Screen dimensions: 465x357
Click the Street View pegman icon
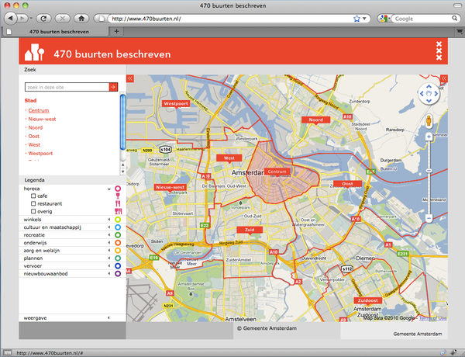[429, 122]
